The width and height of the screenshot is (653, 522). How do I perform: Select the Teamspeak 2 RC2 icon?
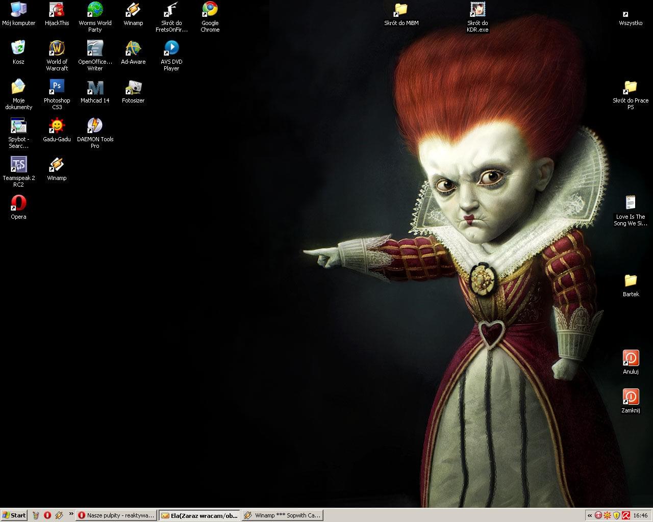click(x=18, y=172)
